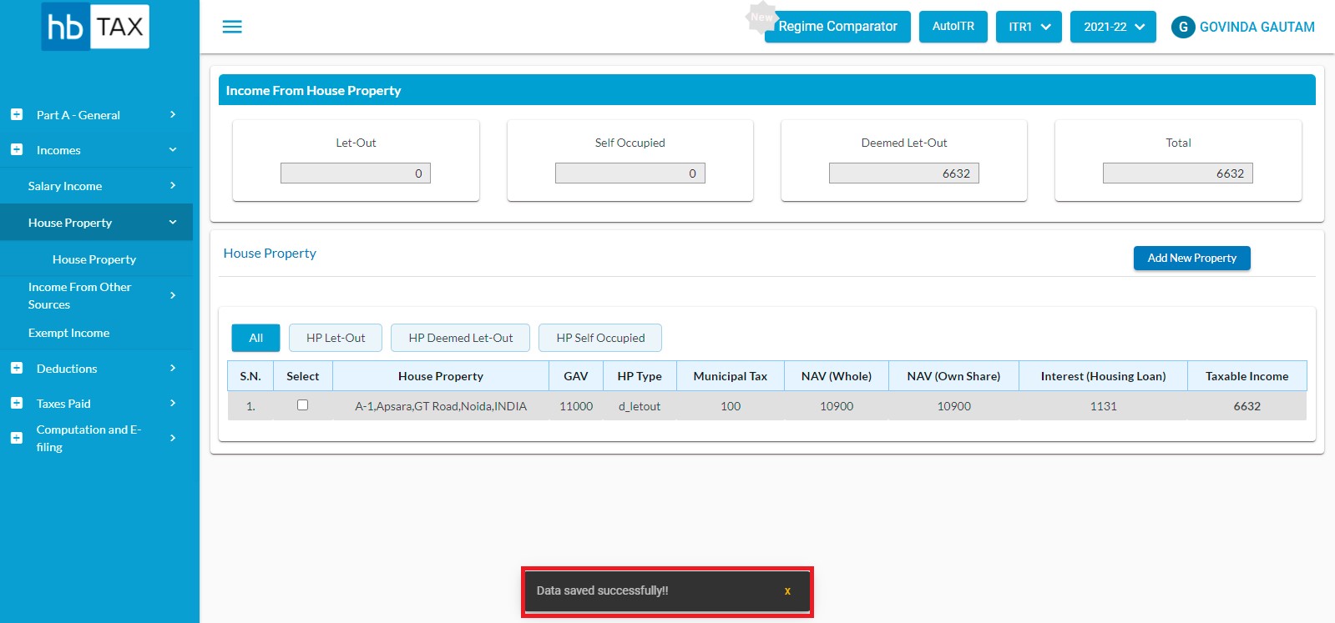Click Interest value 1131
This screenshot has width=1335, height=623.
1103,406
